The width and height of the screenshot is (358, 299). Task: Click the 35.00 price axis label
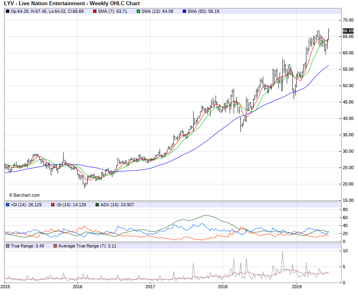click(348, 135)
